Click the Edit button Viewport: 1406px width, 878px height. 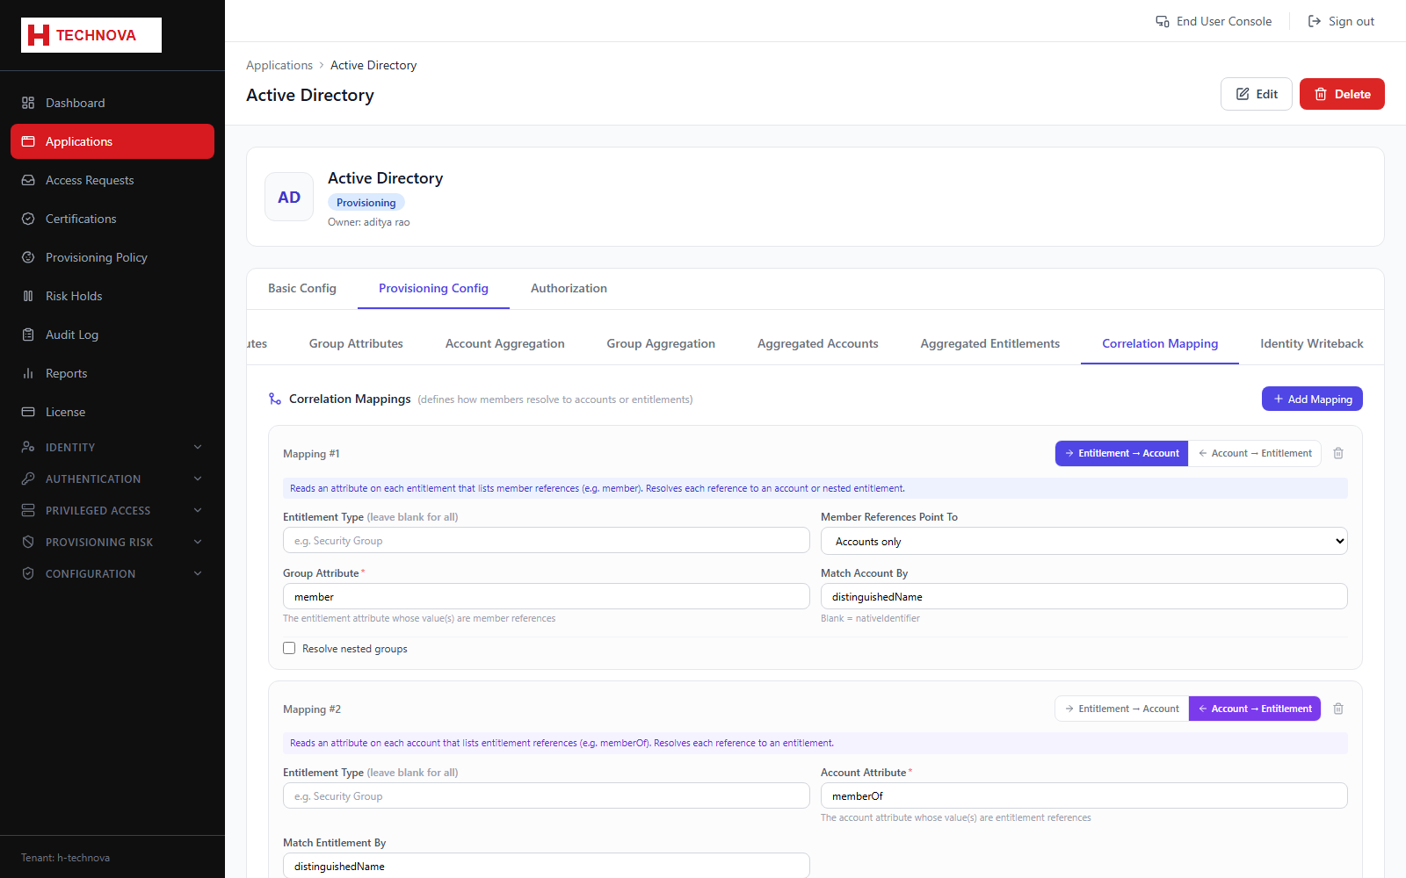[x=1257, y=94]
